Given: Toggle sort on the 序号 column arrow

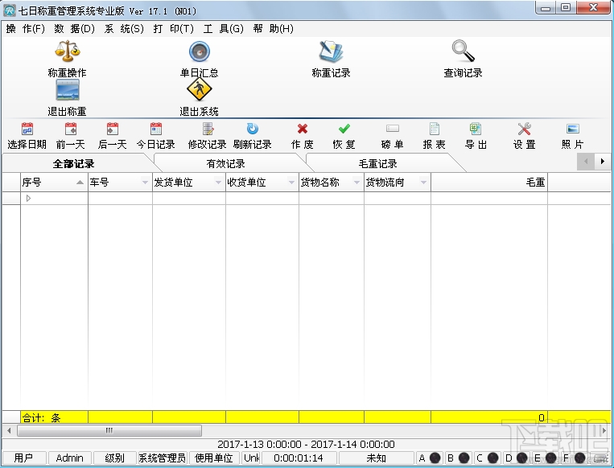Looking at the screenshot, I should pyautogui.click(x=80, y=183).
